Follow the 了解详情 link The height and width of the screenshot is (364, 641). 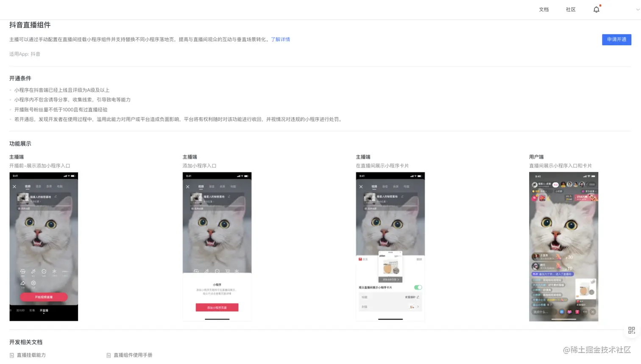280,39
